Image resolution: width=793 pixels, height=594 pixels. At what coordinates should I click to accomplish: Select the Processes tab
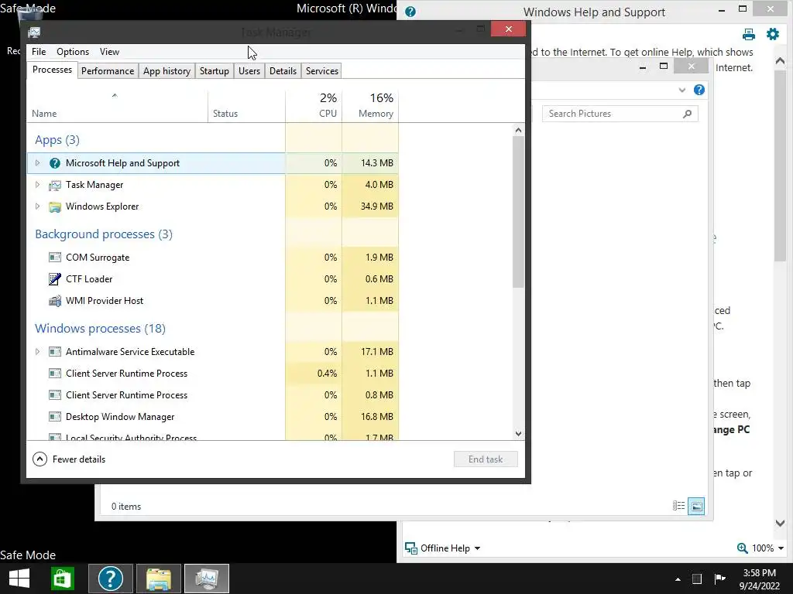pos(52,70)
